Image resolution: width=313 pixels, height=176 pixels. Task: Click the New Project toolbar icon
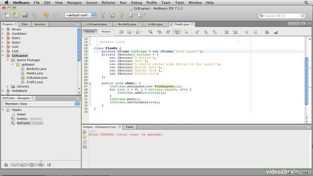[16, 15]
